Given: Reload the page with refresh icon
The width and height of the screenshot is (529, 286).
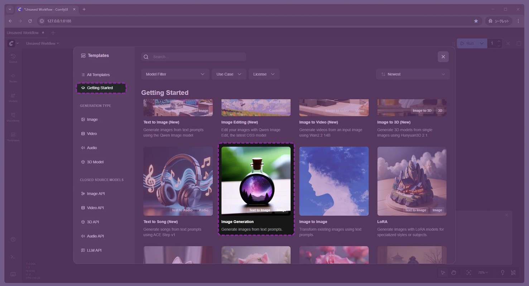Looking at the screenshot, I should (x=30, y=21).
